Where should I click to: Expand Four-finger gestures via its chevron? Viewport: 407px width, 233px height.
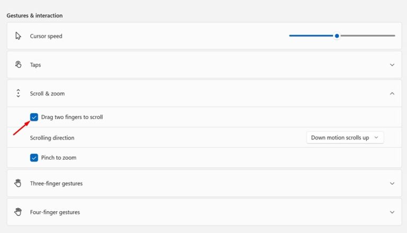(392, 212)
